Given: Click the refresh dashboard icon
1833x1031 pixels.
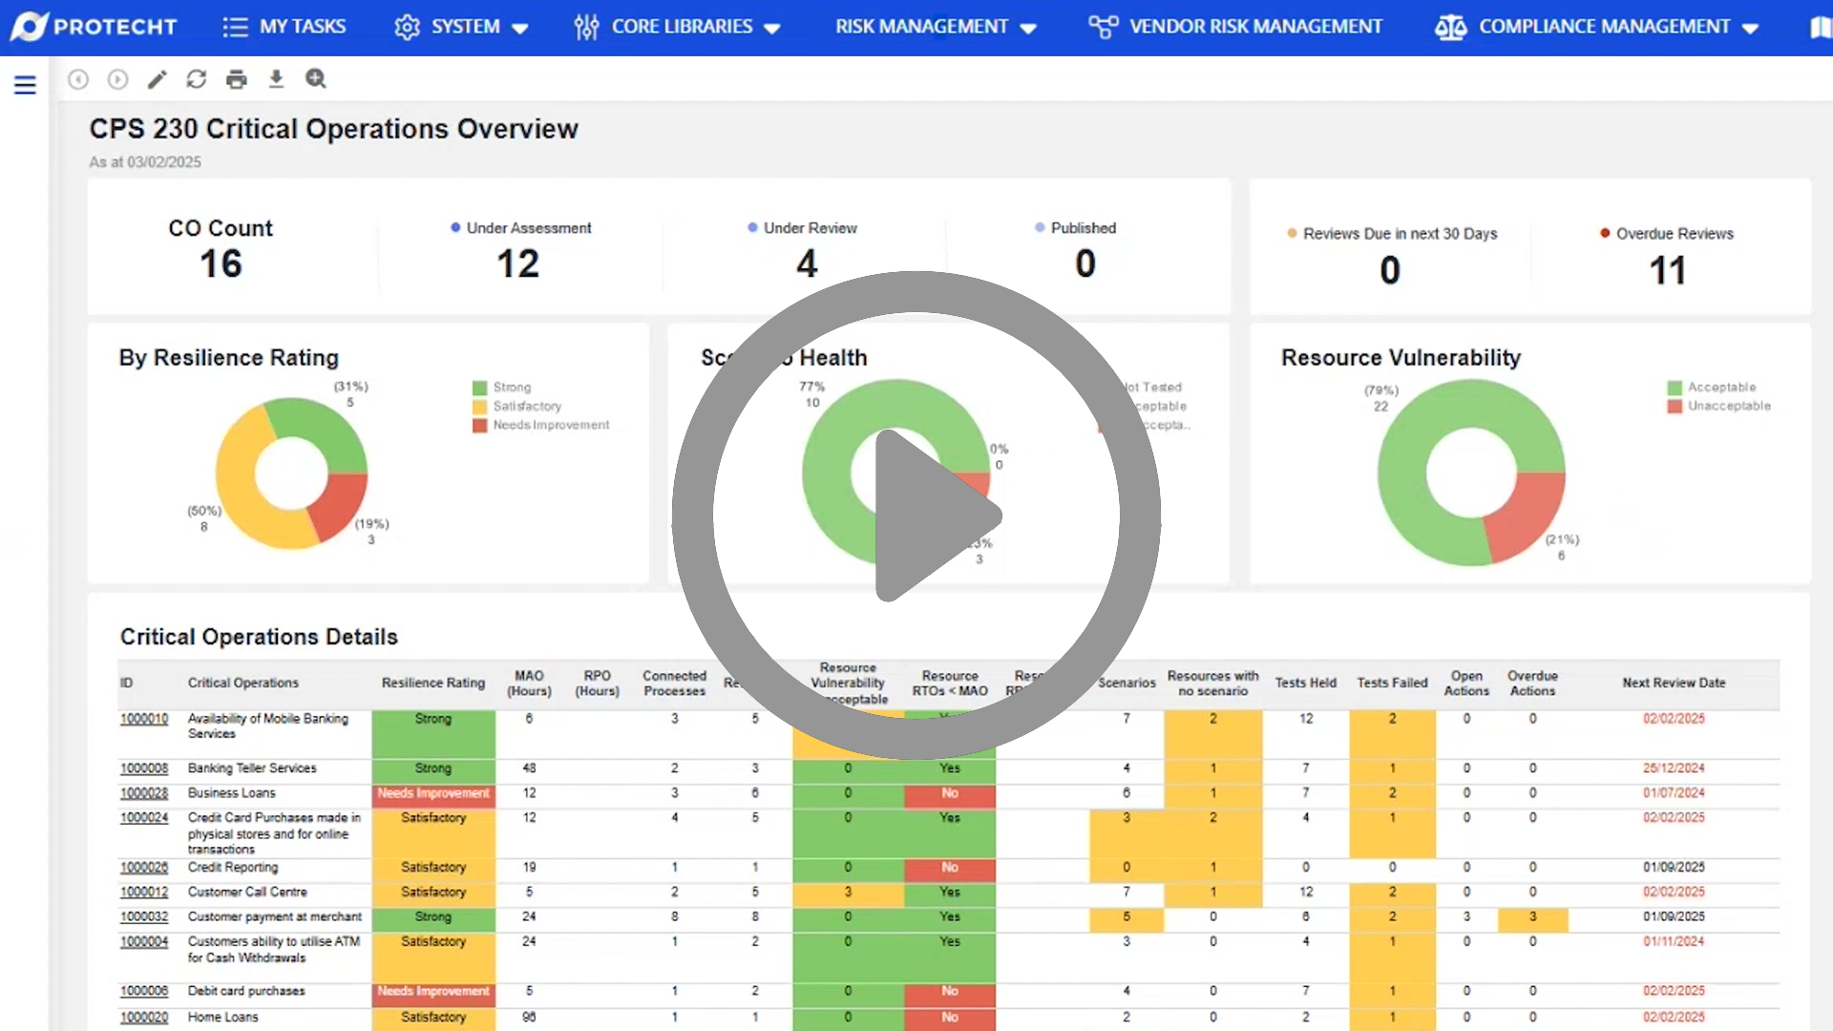Looking at the screenshot, I should pyautogui.click(x=197, y=79).
